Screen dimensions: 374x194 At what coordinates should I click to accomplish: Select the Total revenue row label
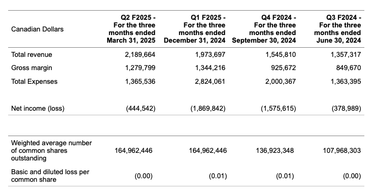tap(31, 55)
